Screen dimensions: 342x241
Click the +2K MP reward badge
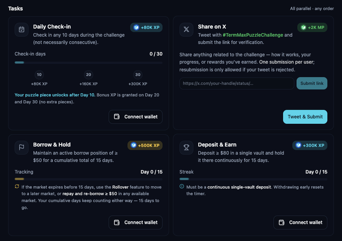[x=312, y=28]
